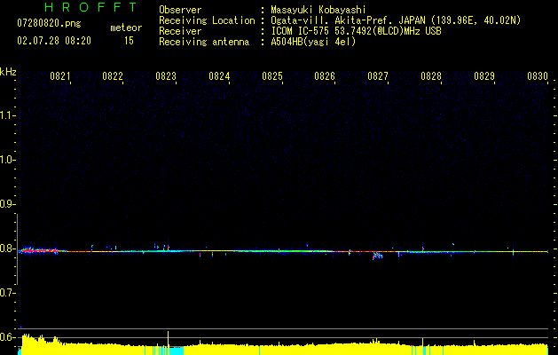Select the meteor count value 15
The image size is (558, 355).
pos(129,41)
